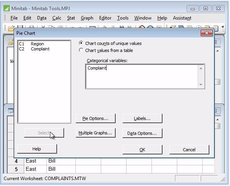Viewport: 230px width, 186px height.
Task: Open the Graph menu
Action: (87, 18)
